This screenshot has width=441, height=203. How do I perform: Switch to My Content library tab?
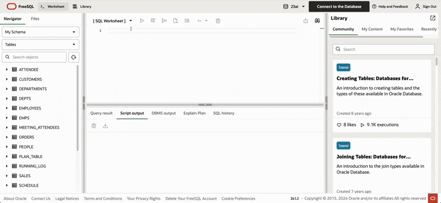(x=372, y=29)
